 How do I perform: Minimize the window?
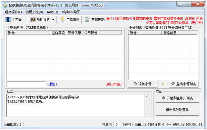point(180,4)
